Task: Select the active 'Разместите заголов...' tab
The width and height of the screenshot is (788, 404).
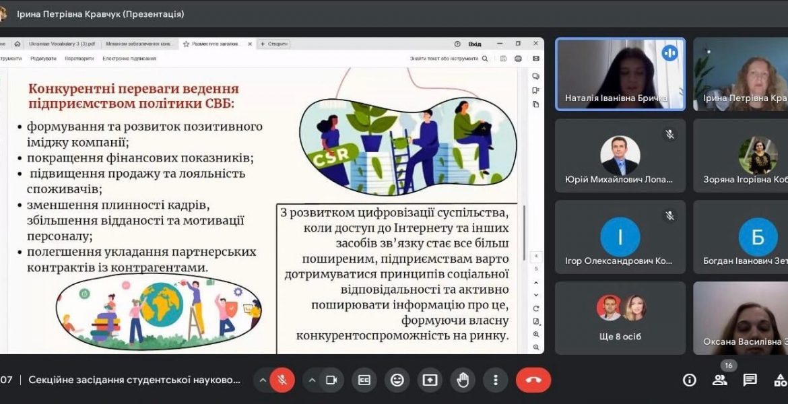Action: point(217,44)
